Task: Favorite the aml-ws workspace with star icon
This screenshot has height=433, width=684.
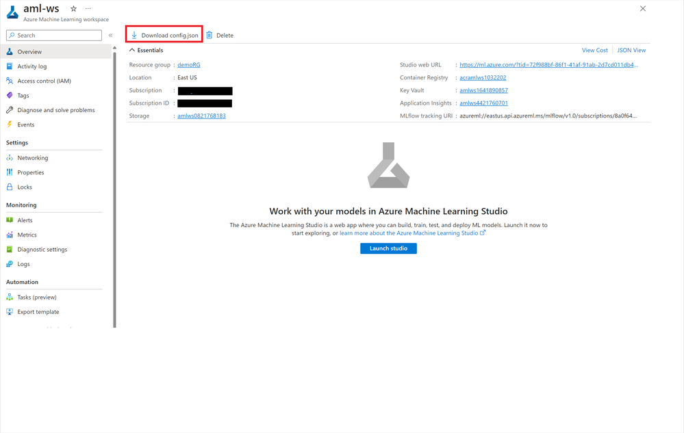Action: point(74,9)
